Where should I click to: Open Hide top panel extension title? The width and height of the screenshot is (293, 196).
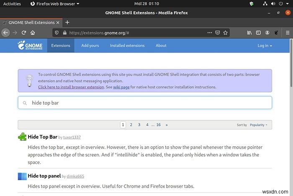(44, 176)
